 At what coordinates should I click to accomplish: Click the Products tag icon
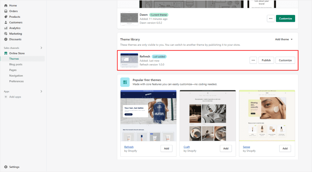pos(6,17)
